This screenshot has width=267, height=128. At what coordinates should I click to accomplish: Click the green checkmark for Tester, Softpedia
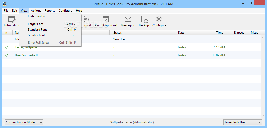pos(7,47)
